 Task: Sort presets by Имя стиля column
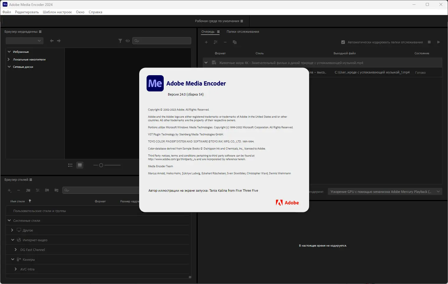point(17,201)
